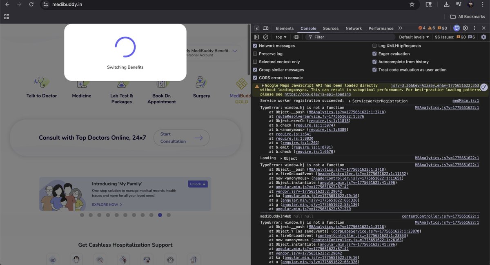
Task: Select the Console tab
Action: coord(308,29)
